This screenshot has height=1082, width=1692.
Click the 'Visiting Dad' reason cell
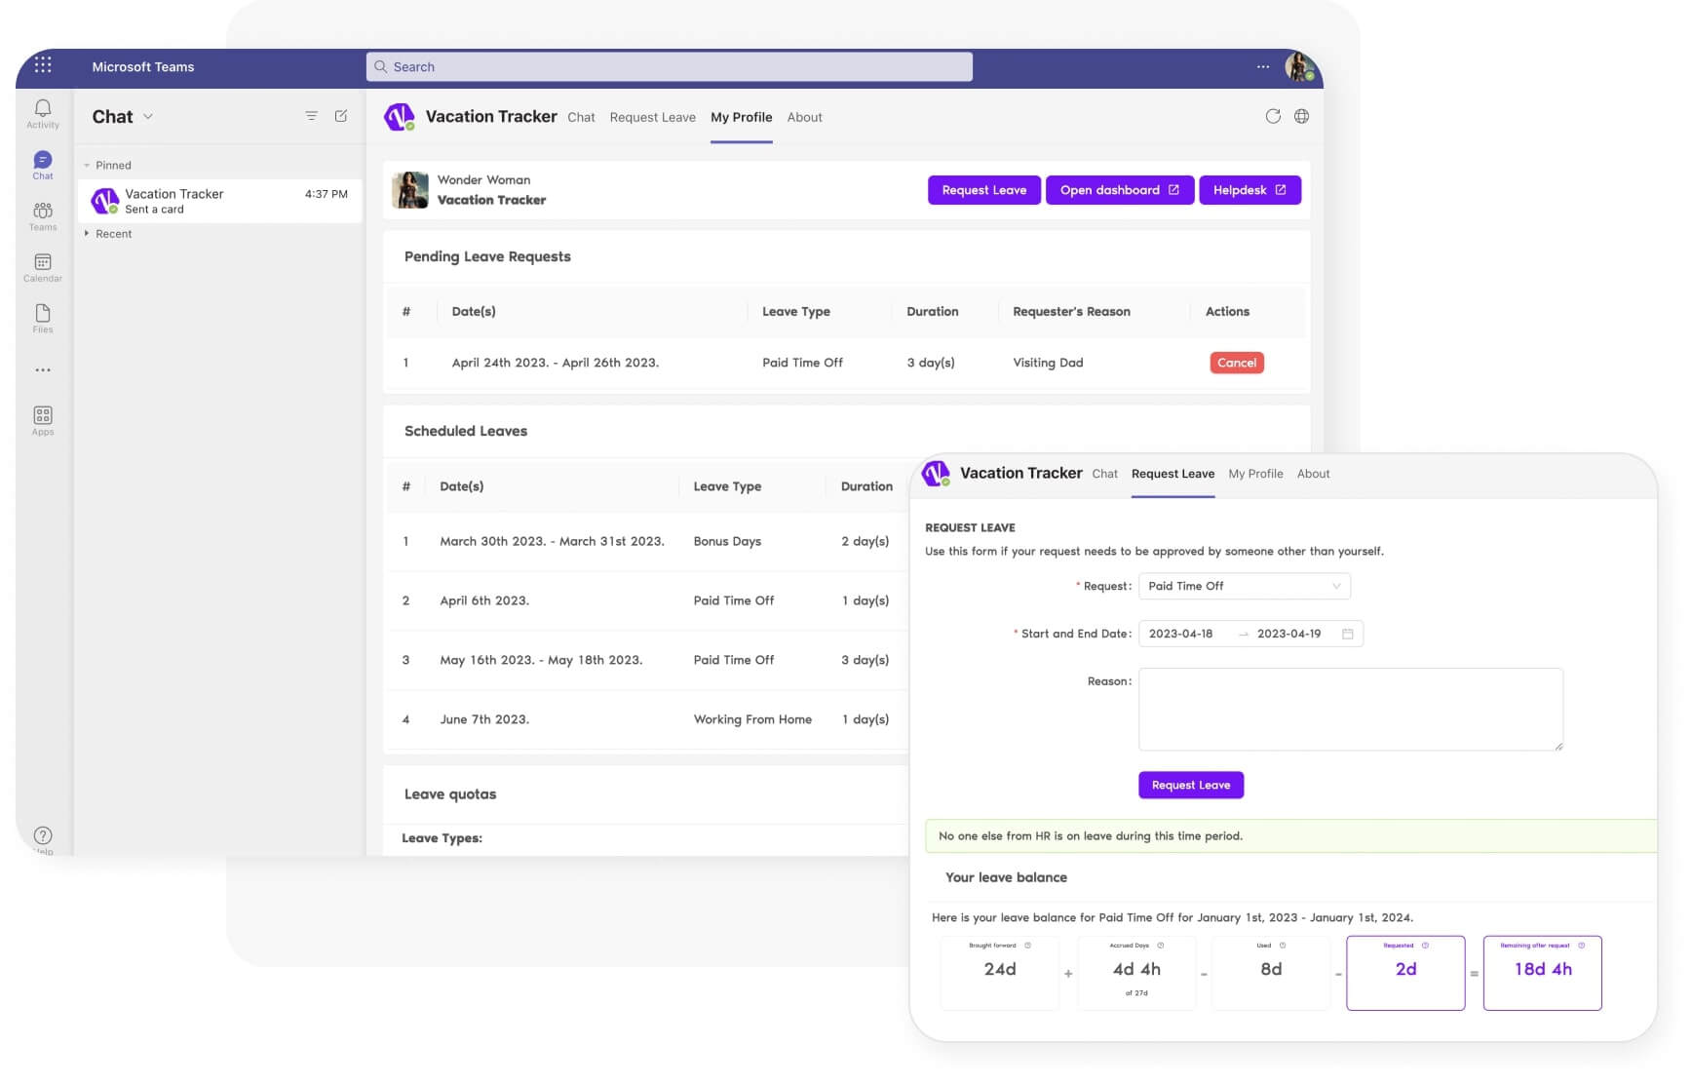(1048, 363)
